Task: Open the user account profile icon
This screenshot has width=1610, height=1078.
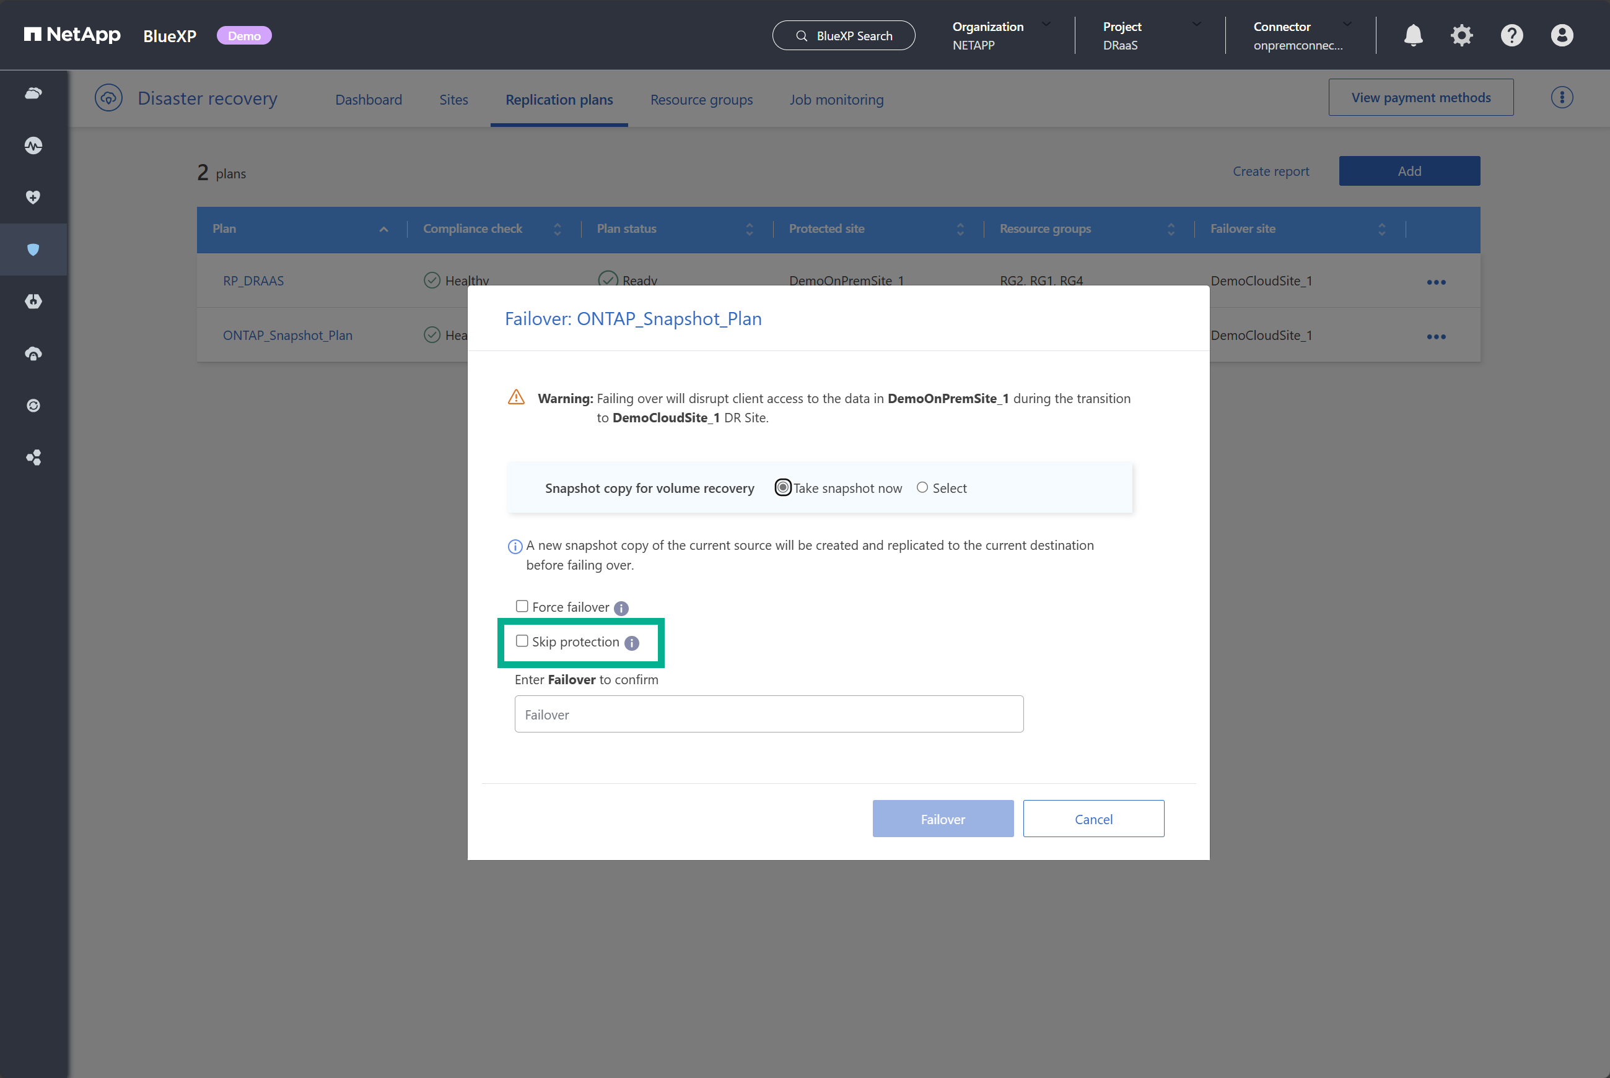Action: click(1561, 35)
